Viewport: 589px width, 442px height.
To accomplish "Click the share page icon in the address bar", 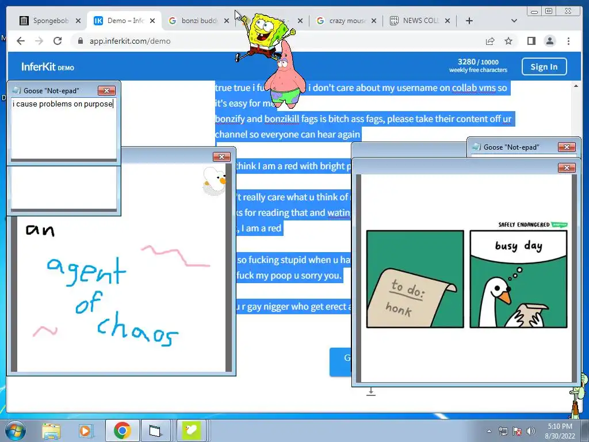I will click(x=490, y=41).
